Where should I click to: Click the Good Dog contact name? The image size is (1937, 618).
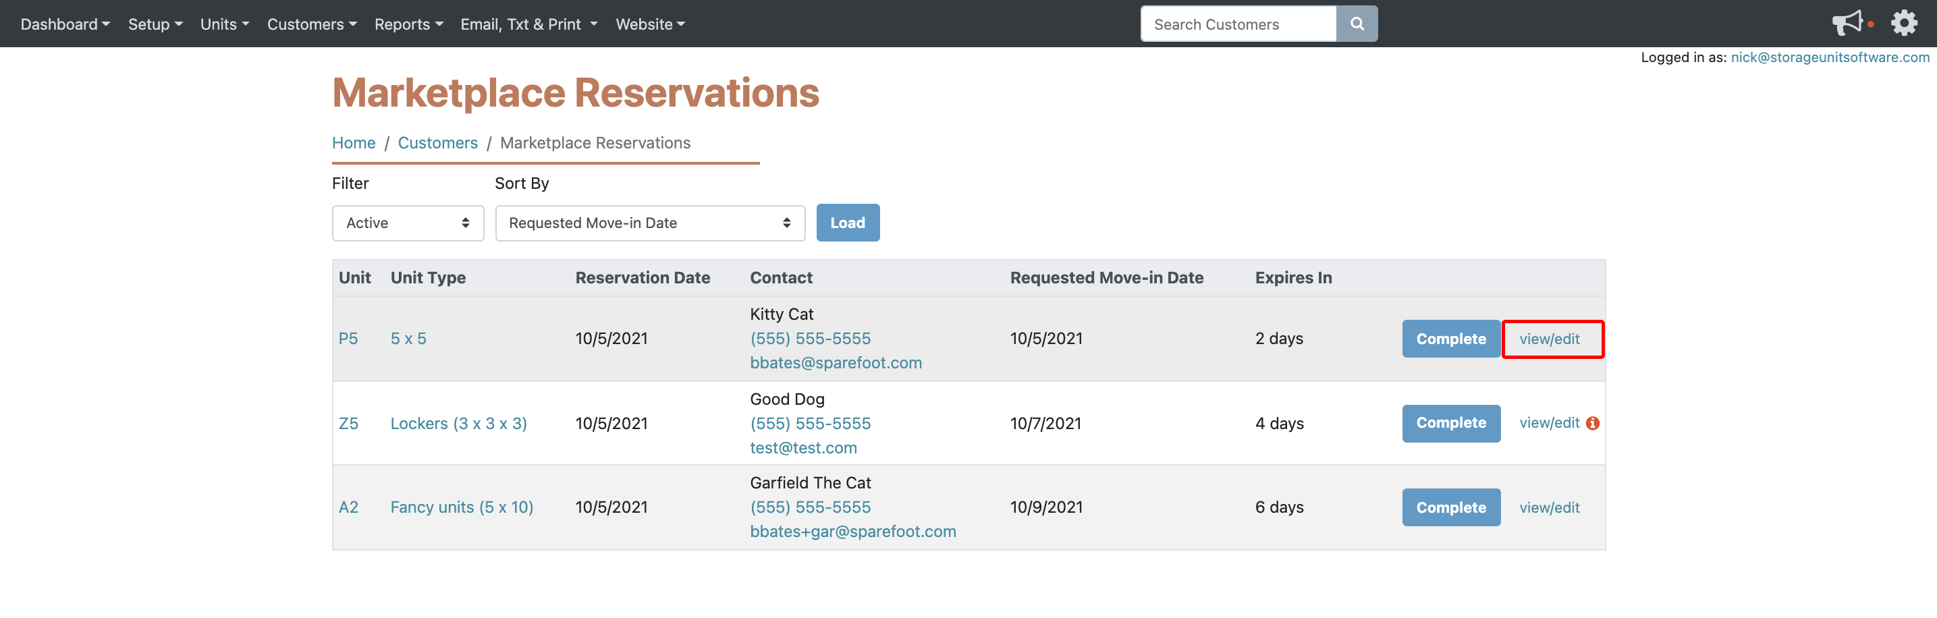click(786, 399)
